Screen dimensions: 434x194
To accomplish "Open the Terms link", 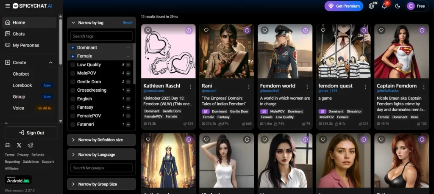I will click(x=9, y=155).
